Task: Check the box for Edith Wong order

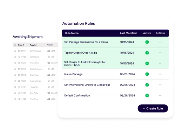Action: click(15, 57)
